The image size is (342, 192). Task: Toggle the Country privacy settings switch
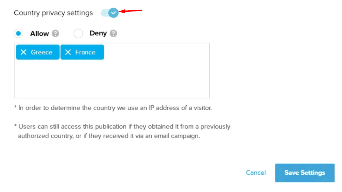110,13
